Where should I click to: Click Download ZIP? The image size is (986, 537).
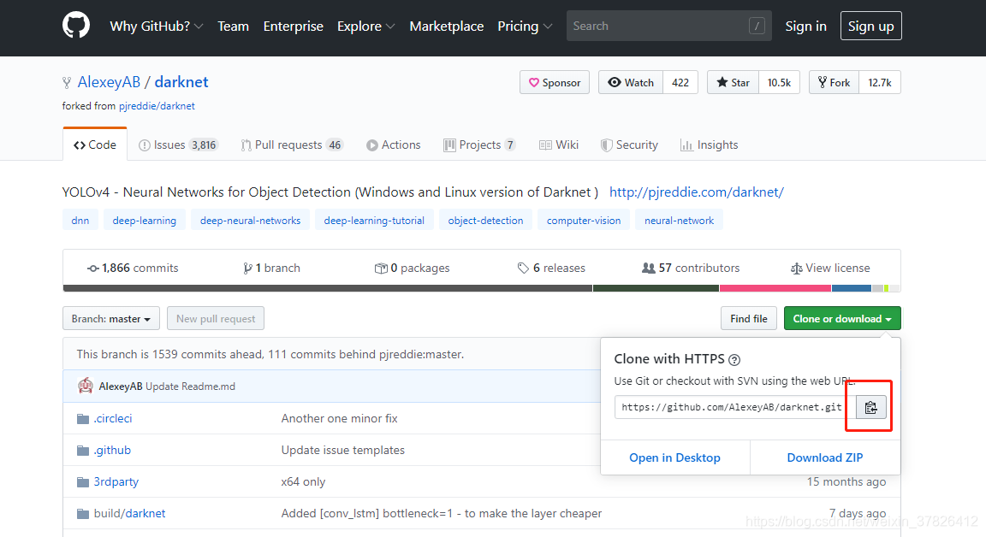pos(825,457)
